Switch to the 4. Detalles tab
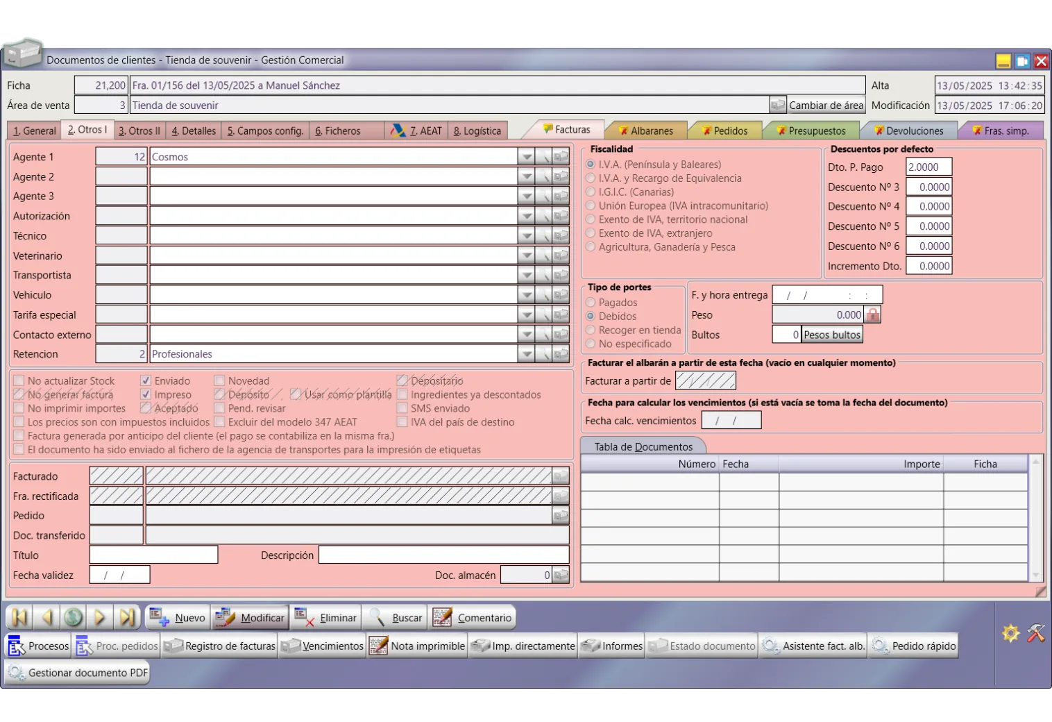This screenshot has width=1052, height=722. 194,131
